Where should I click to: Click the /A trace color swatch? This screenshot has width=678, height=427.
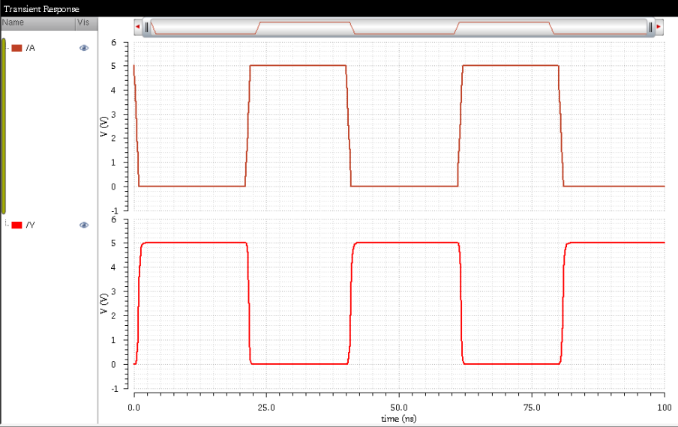[16, 48]
